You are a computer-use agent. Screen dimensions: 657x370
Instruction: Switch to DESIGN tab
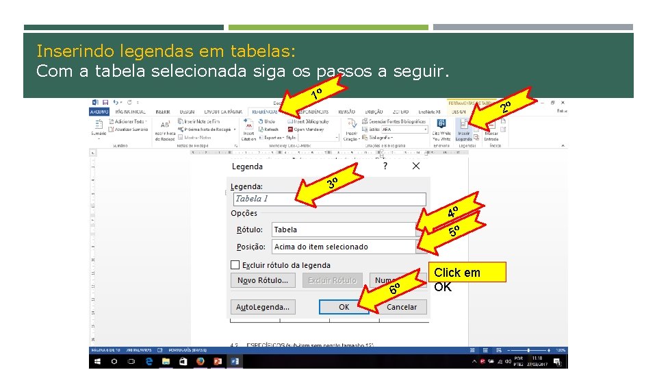coord(187,112)
